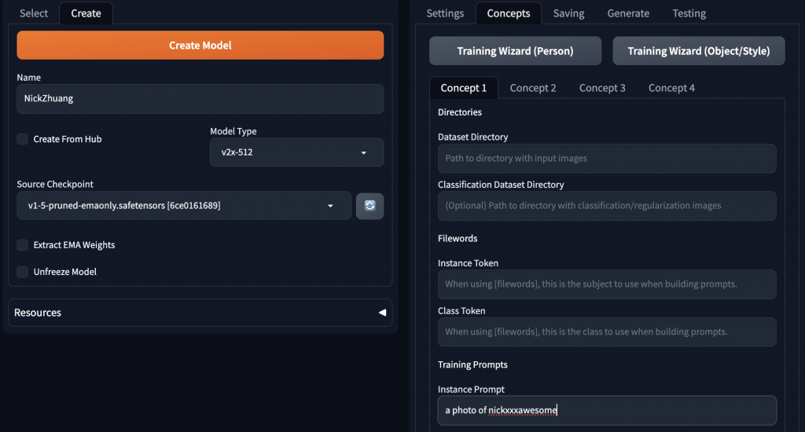Enable the Create From Hub checkbox
Image resolution: width=805 pixels, height=432 pixels.
coord(23,139)
